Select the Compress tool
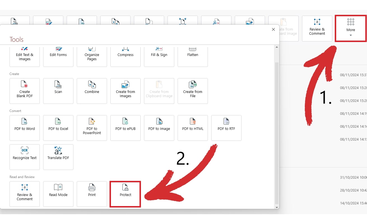The height and width of the screenshot is (224, 367). [126, 56]
